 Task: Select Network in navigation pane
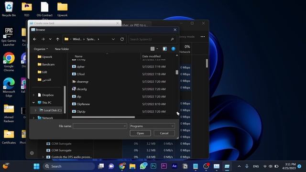(x=45, y=118)
